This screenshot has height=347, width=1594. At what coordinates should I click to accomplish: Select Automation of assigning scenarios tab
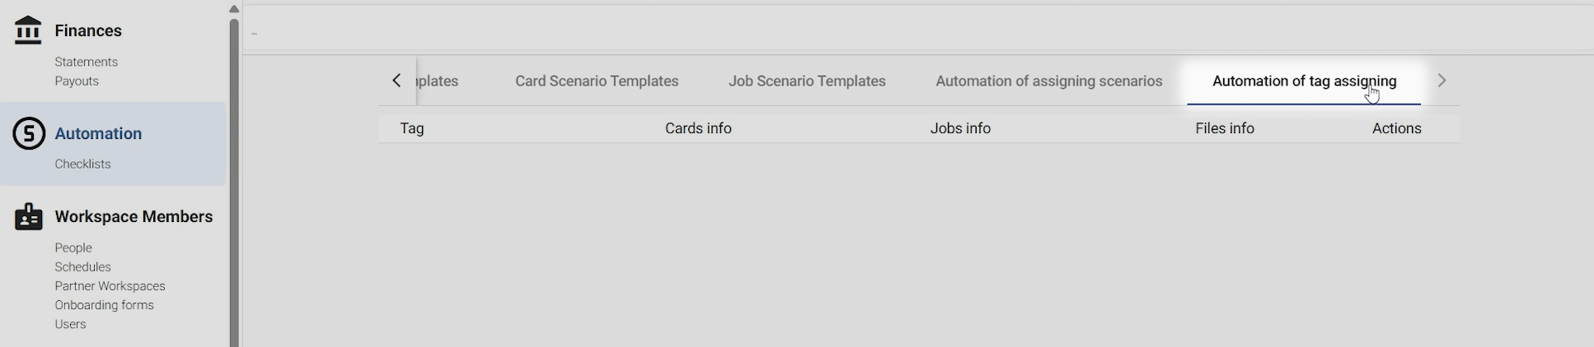coord(1048,81)
